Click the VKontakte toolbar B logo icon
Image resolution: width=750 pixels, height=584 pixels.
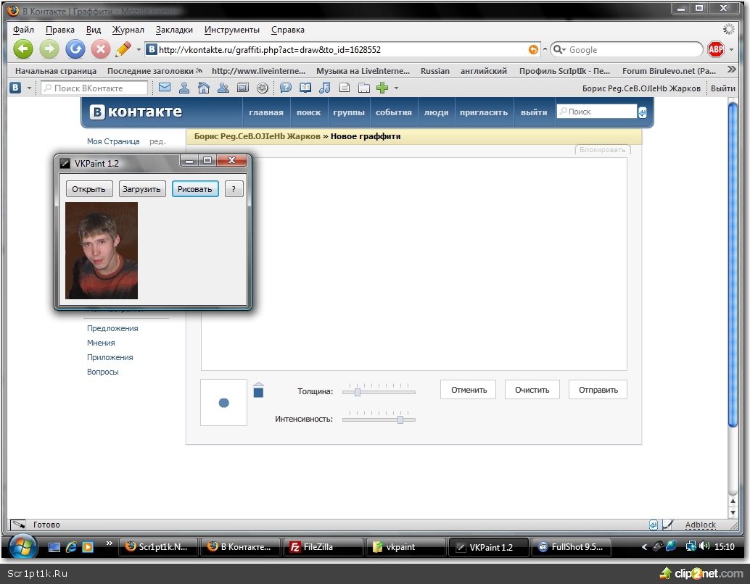tap(15, 88)
